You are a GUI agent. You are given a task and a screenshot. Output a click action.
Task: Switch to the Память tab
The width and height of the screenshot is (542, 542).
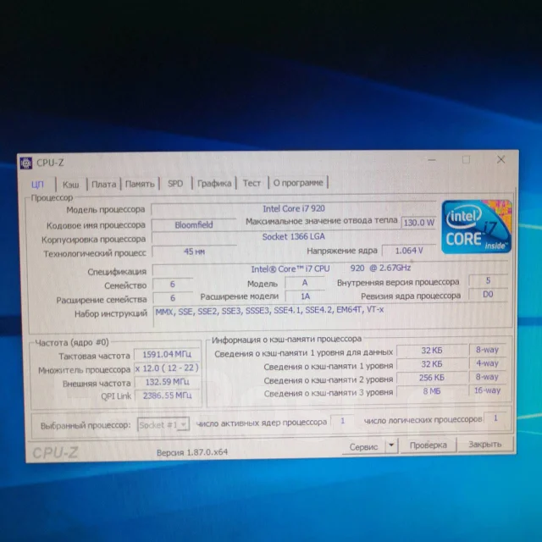(140, 184)
